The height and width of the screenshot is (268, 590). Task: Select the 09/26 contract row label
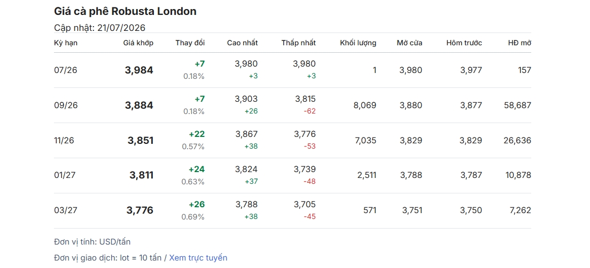pyautogui.click(x=66, y=105)
